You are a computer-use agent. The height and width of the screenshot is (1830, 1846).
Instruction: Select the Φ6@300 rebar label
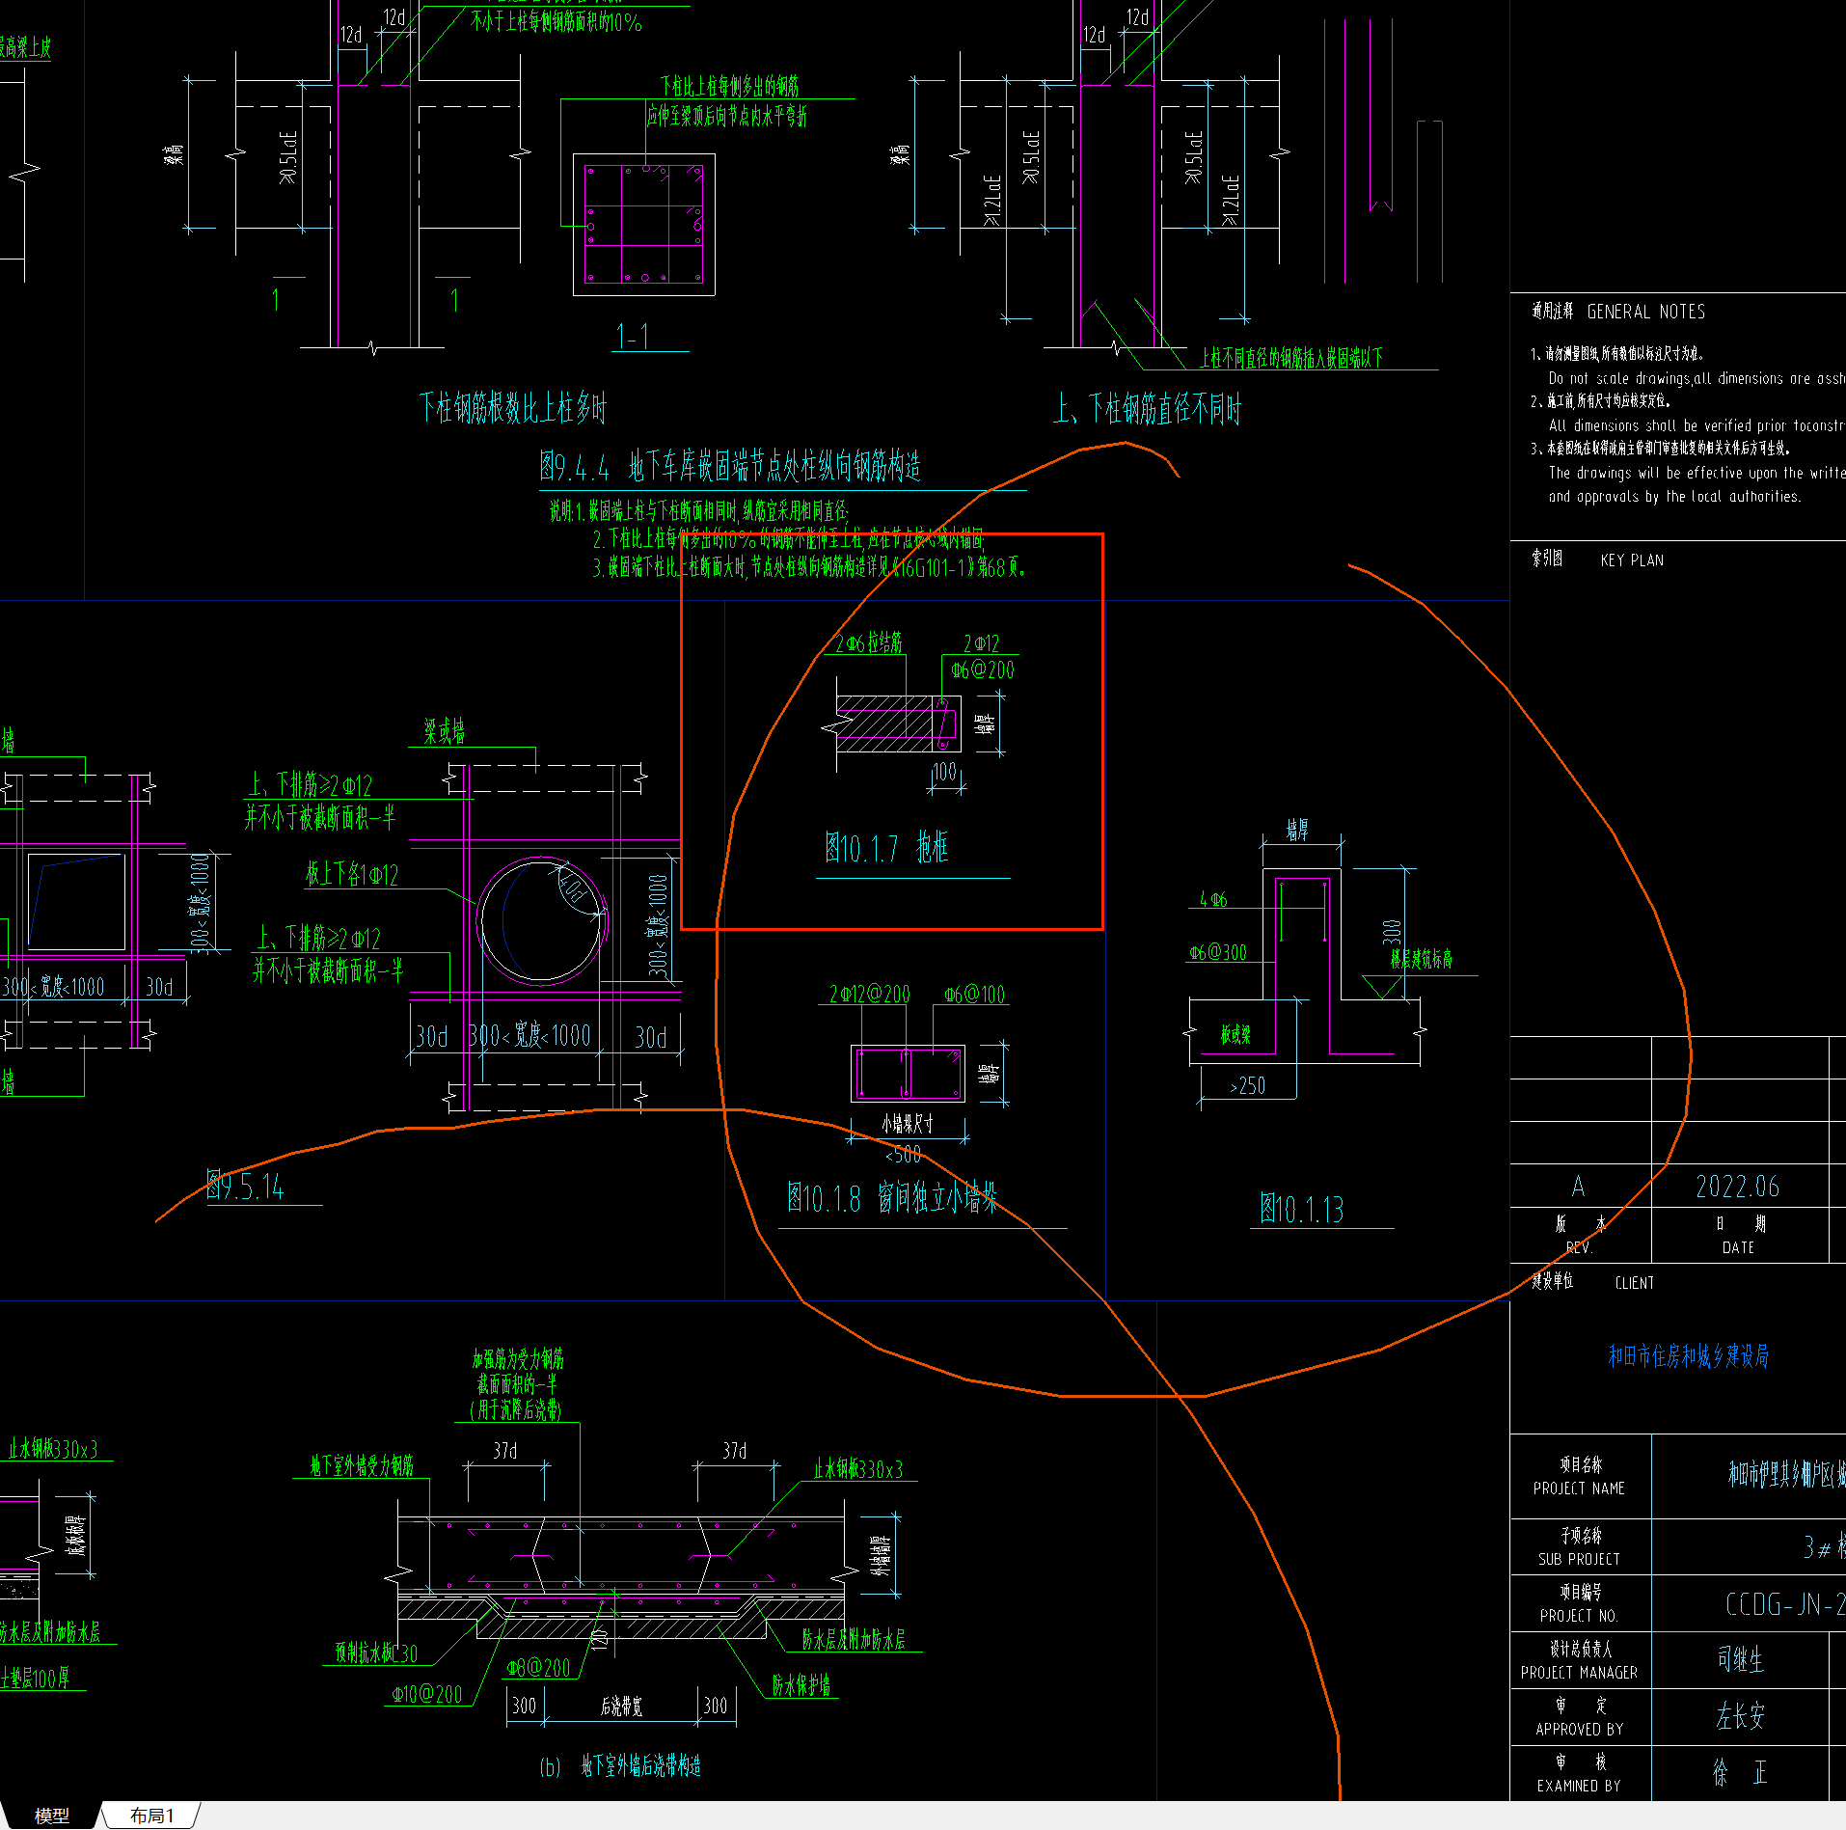1217,953
